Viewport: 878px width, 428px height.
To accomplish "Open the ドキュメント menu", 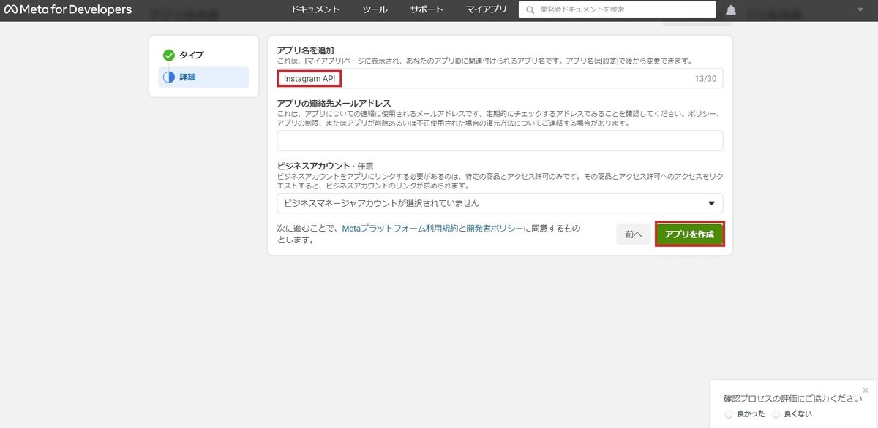I will coord(315,10).
